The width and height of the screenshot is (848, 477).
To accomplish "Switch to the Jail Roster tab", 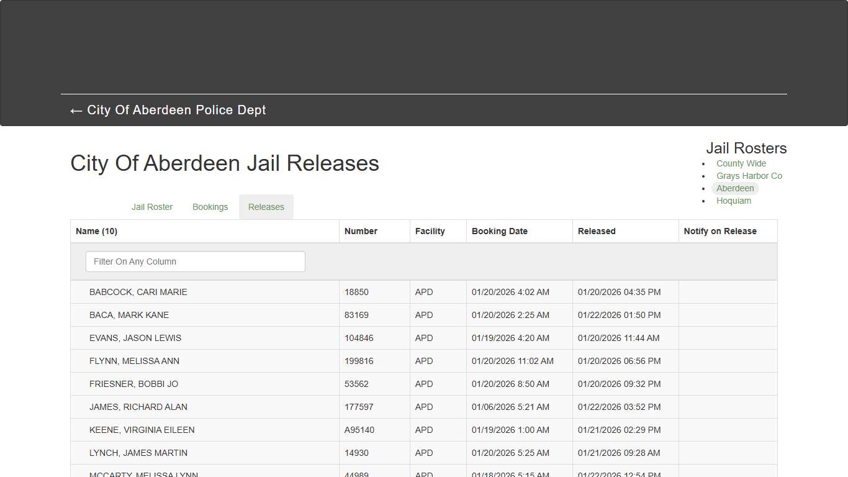I will click(x=152, y=207).
